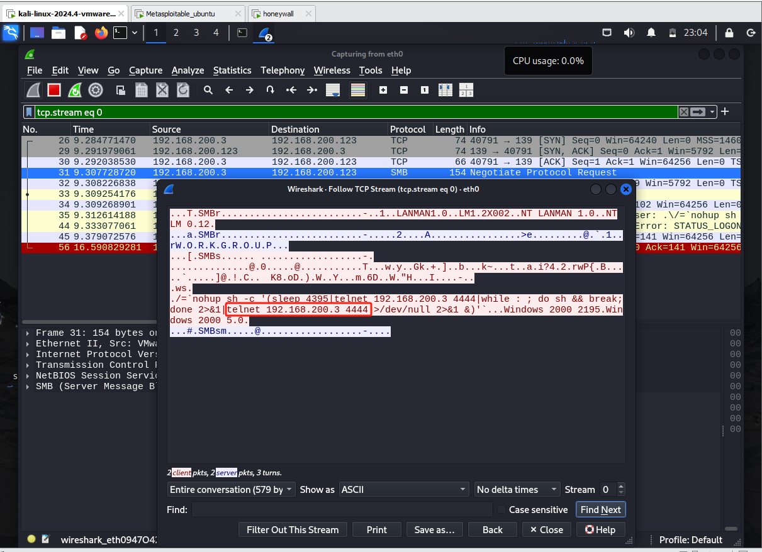Clear the display filter with the X
762x552 pixels.
point(683,112)
